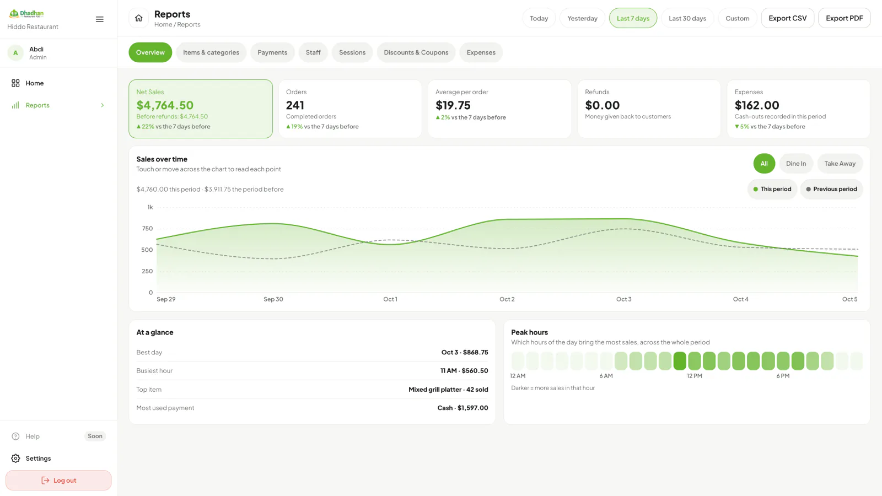The width and height of the screenshot is (882, 496).
Task: Click the Log out arrow icon
Action: click(x=45, y=481)
